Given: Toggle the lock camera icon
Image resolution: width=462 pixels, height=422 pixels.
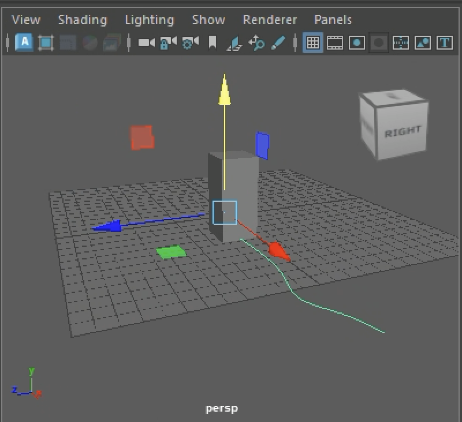Looking at the screenshot, I should (167, 43).
